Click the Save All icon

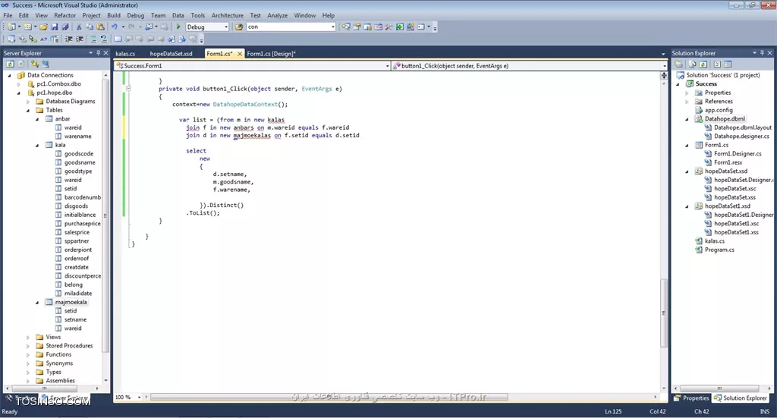point(65,27)
